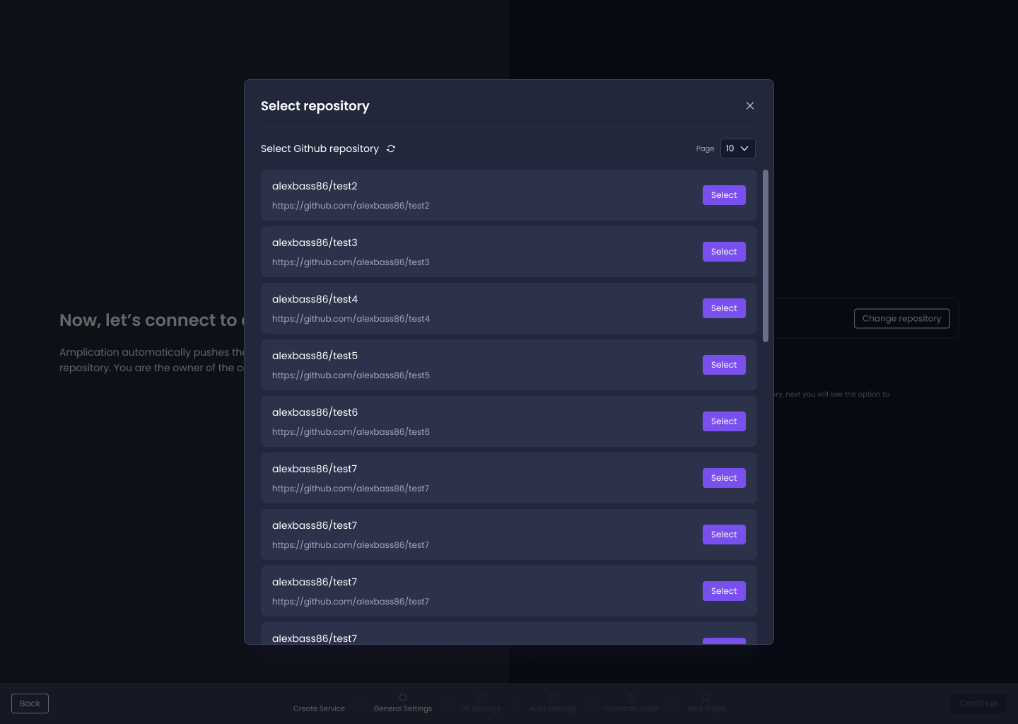Open the Page number dropdown
Viewport: 1018px width, 724px height.
tap(737, 148)
